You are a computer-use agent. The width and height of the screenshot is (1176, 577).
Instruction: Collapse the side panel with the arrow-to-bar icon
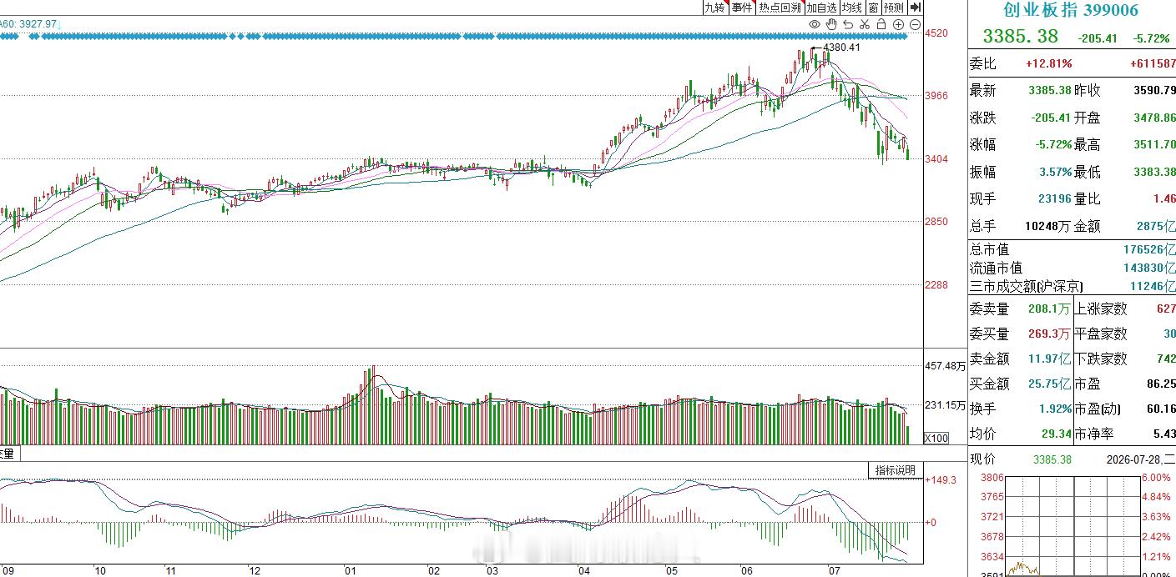pos(916,8)
